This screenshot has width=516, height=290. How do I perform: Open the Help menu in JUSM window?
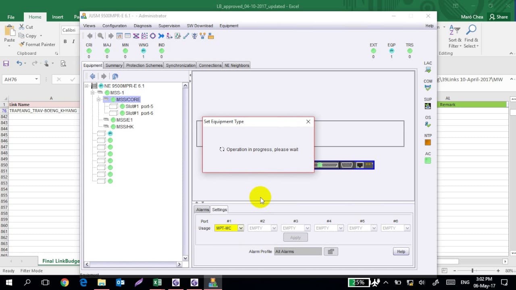click(x=429, y=26)
